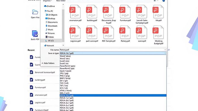Screen dimensions: 198x111
Task: Go to OneDrive in navigation pane
Action: click(x=49, y=6)
